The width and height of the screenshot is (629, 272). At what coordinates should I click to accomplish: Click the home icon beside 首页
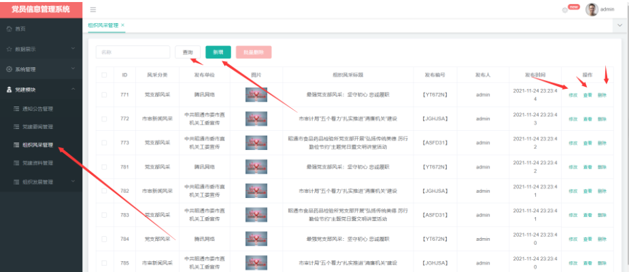pos(10,28)
